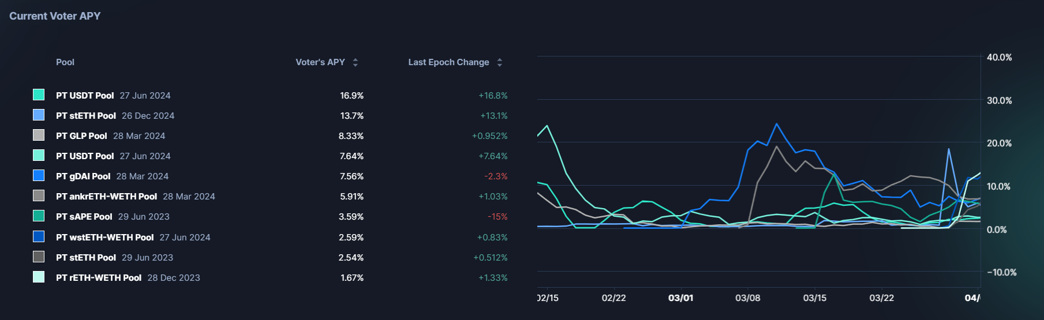Click the Pool column header
This screenshot has height=320, width=1044.
[x=65, y=62]
